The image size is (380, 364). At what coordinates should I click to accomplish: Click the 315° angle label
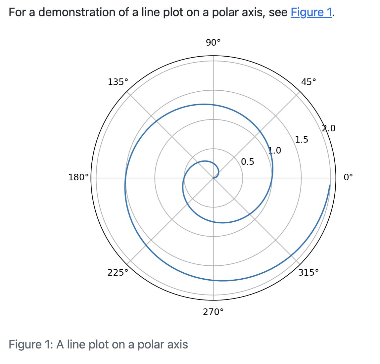coord(309,272)
